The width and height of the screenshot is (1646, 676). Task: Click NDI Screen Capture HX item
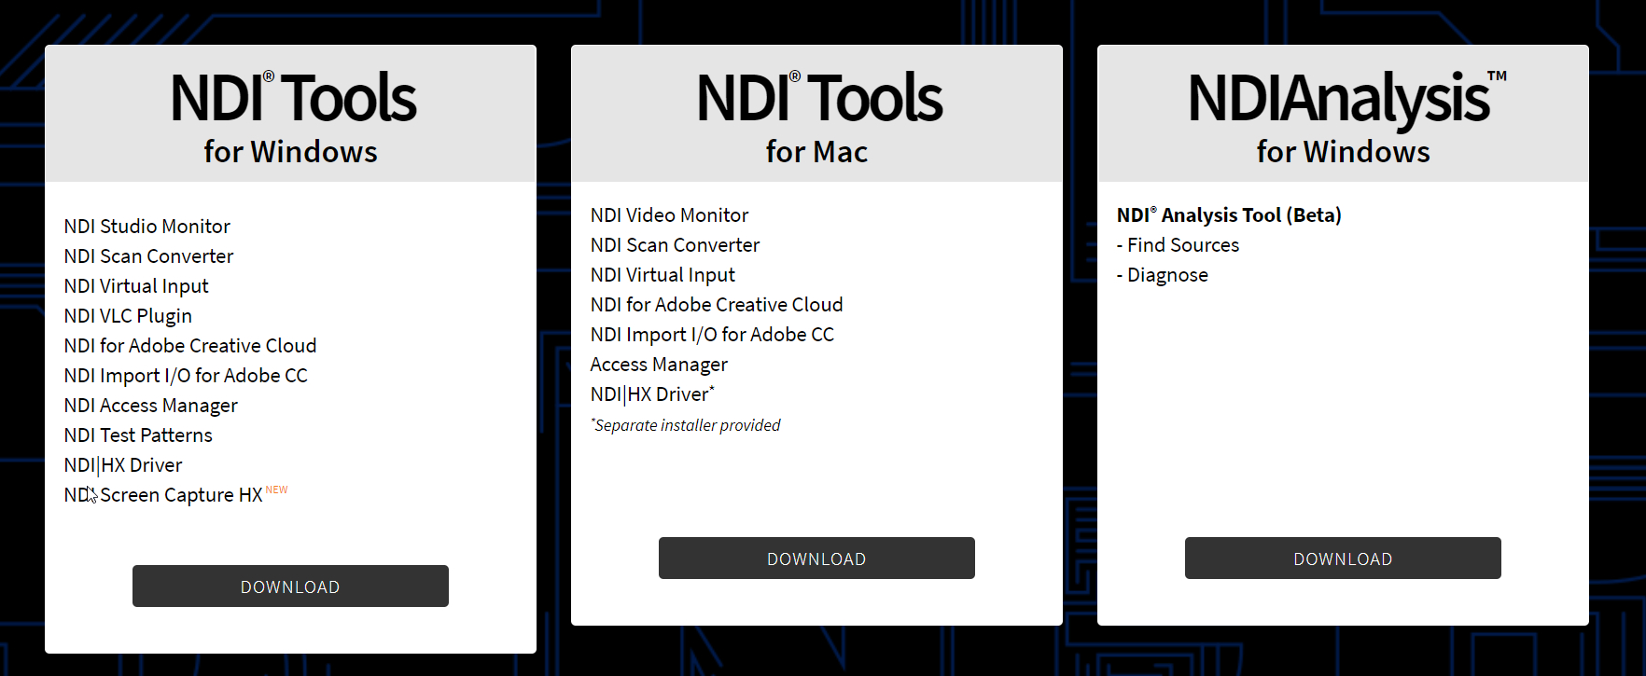(163, 495)
